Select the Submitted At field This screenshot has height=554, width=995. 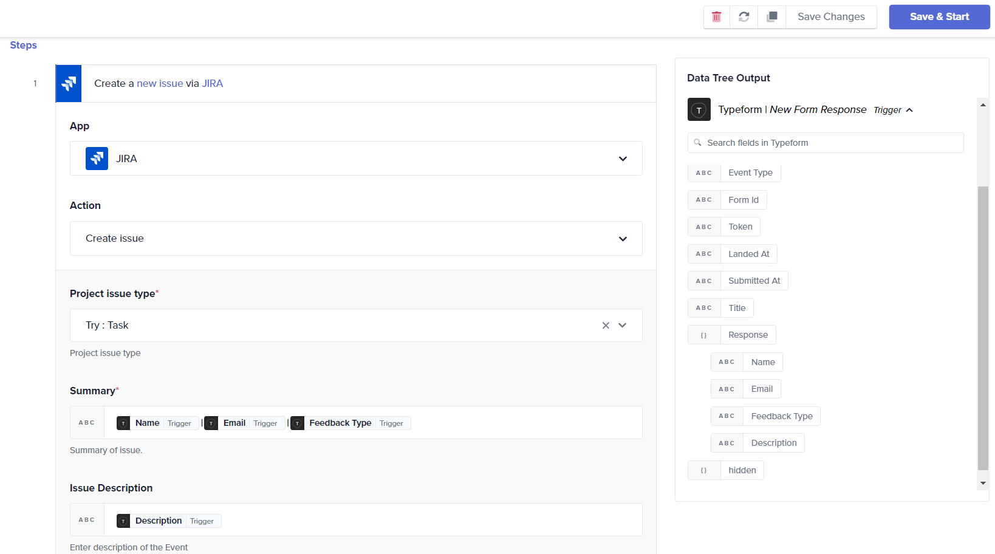[738, 281]
